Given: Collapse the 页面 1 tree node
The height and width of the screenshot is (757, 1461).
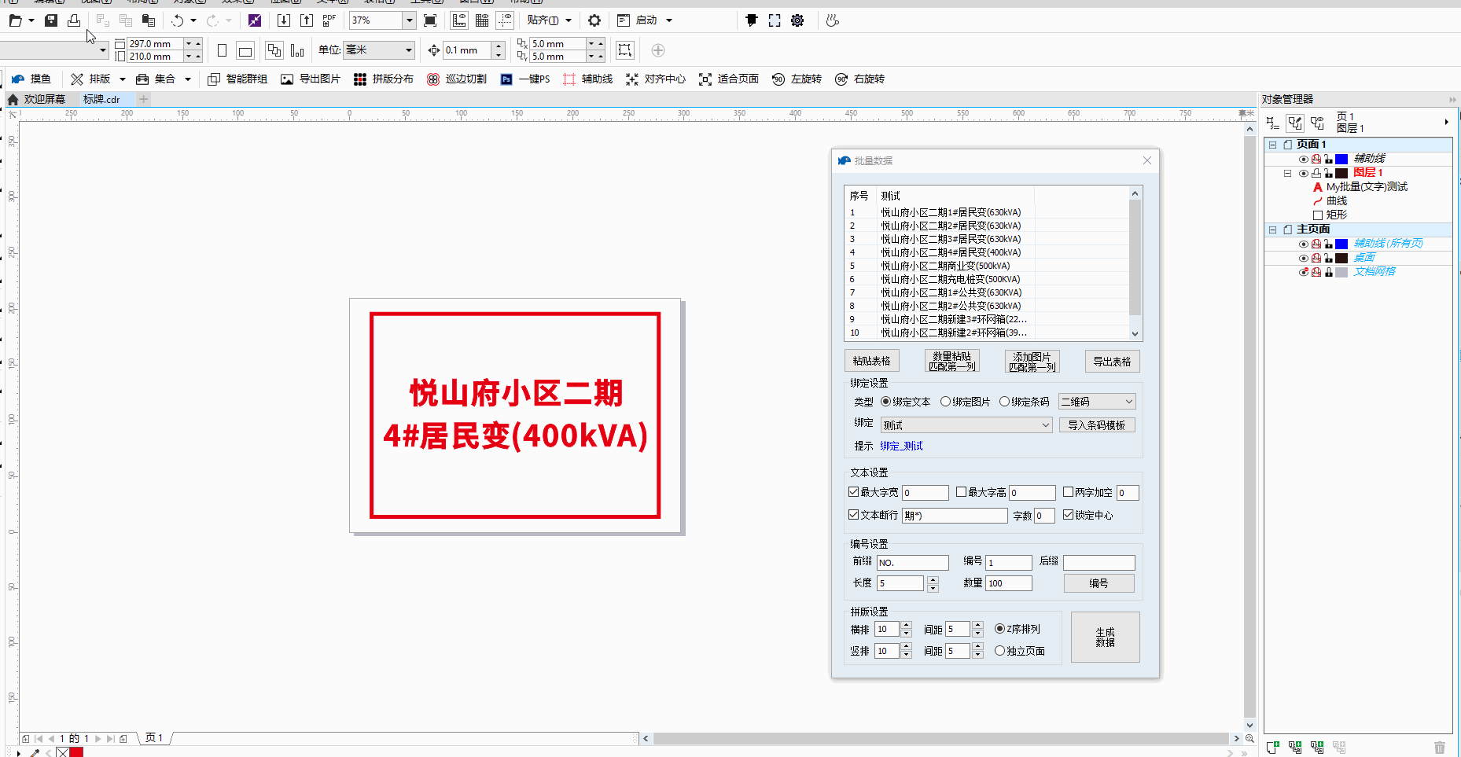Looking at the screenshot, I should click(1272, 145).
